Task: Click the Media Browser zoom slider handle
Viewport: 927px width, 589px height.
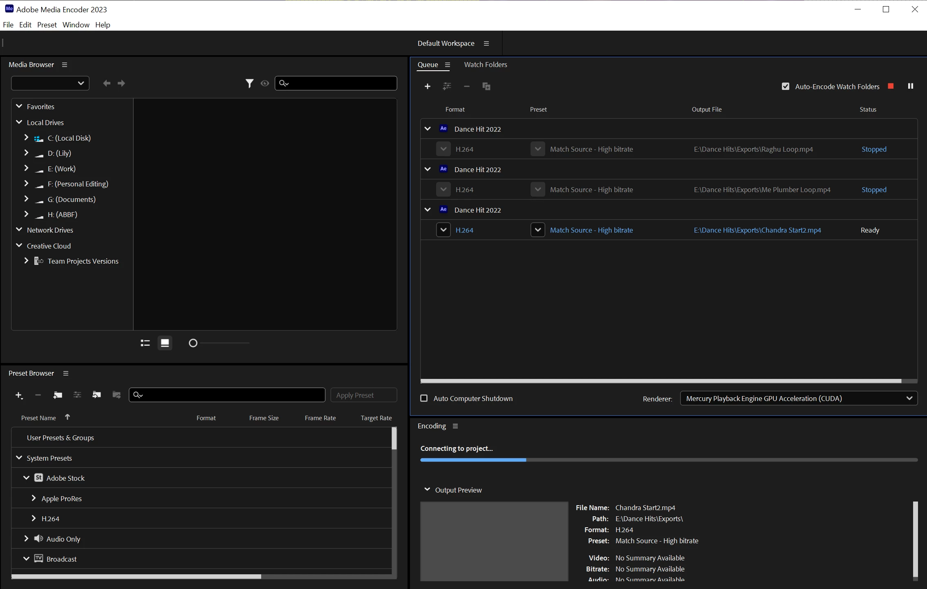Action: (193, 343)
